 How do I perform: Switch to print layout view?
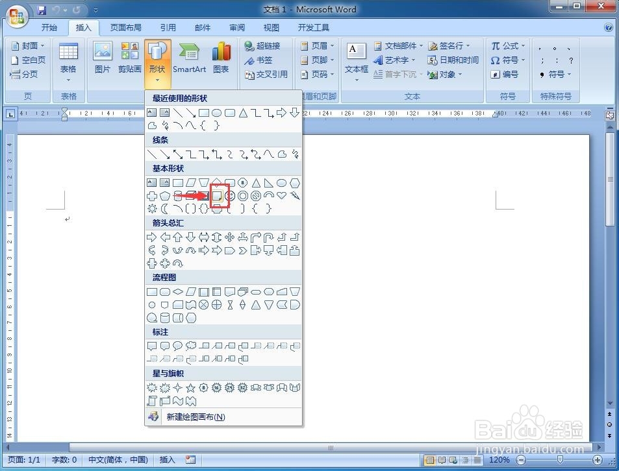pyautogui.click(x=429, y=460)
